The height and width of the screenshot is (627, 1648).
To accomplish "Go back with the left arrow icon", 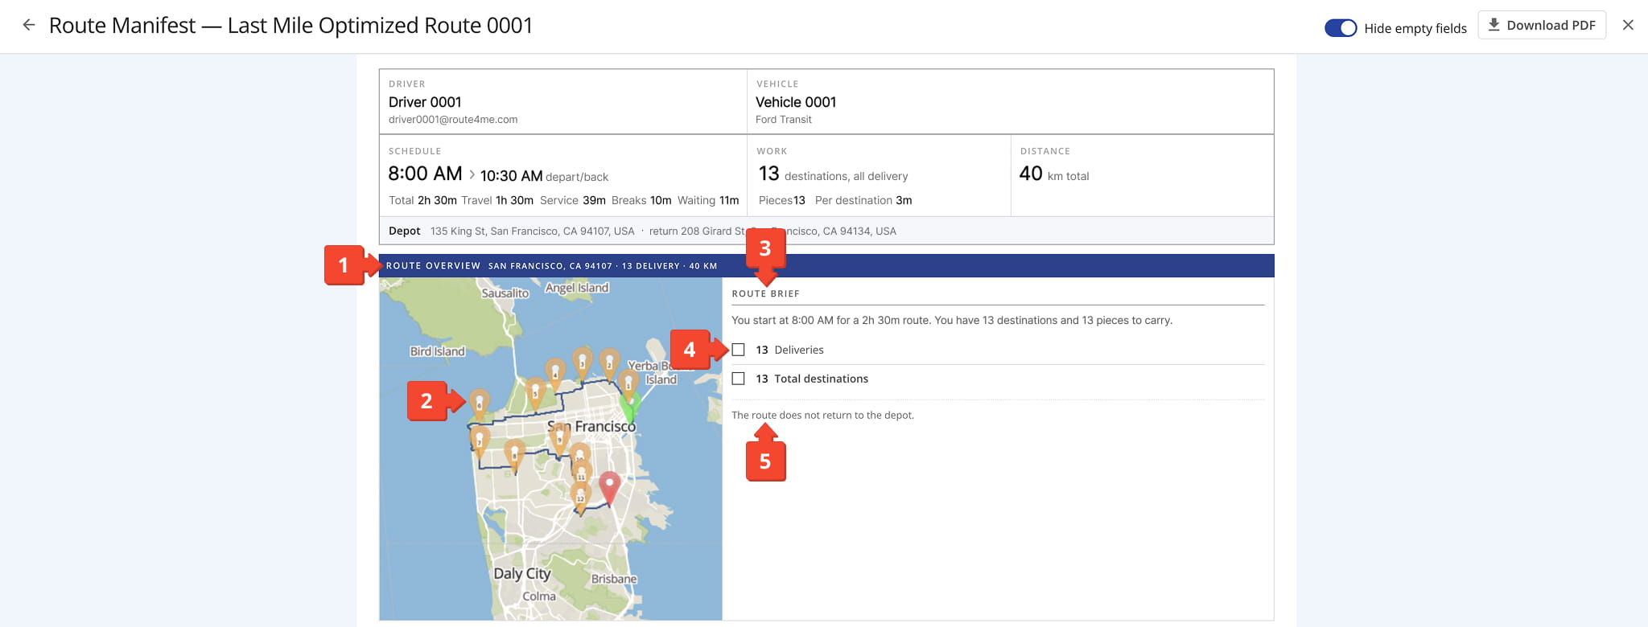I will pyautogui.click(x=29, y=25).
